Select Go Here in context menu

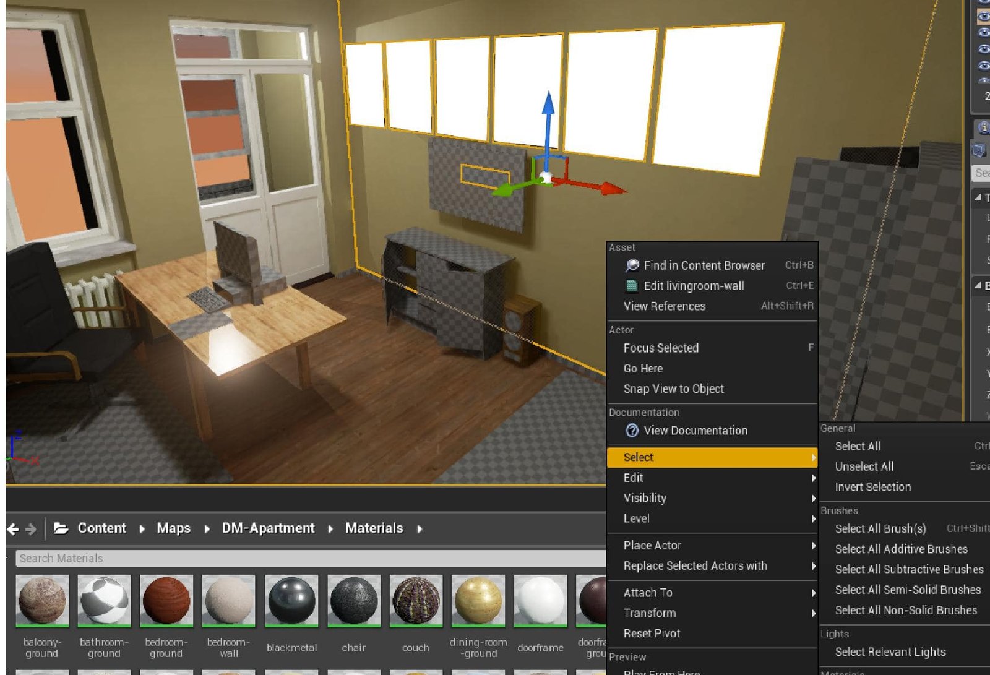tap(712, 368)
